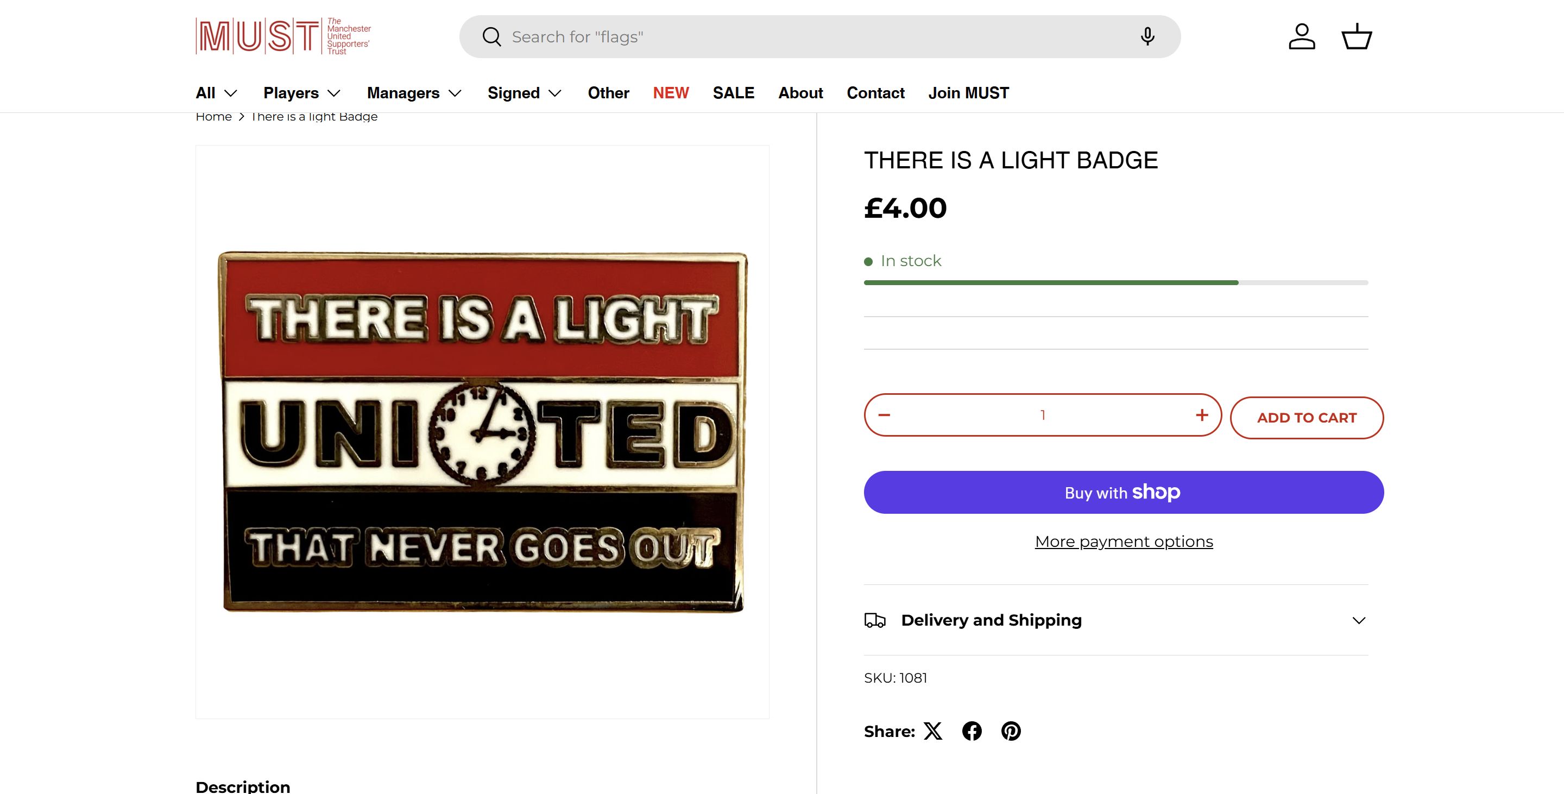Share the badge on X
The image size is (1564, 794).
pos(933,731)
